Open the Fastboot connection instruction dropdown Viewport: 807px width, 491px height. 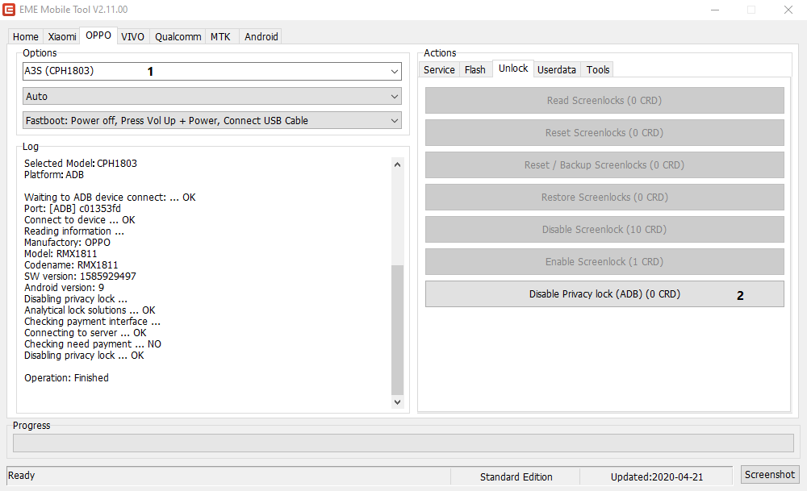click(212, 120)
